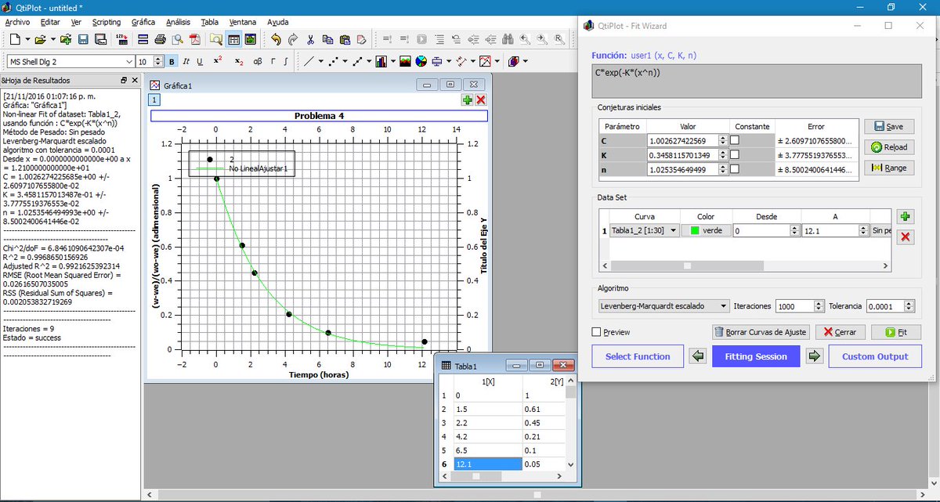
Task: Open the Gráfica menu
Action: click(x=143, y=22)
